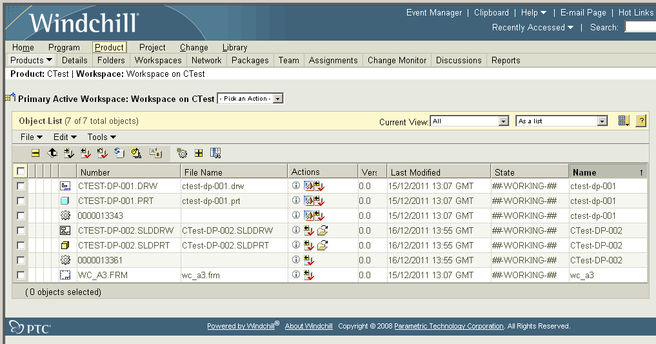Click the About Windchill link

coord(309,326)
